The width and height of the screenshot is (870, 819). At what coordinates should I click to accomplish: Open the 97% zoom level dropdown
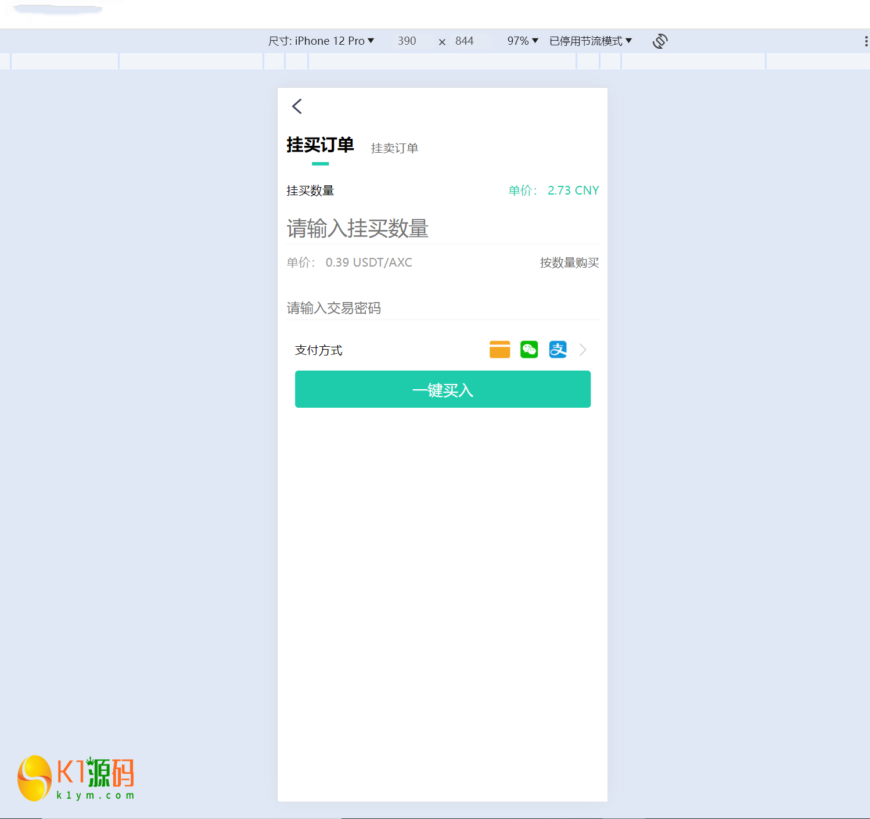[523, 41]
